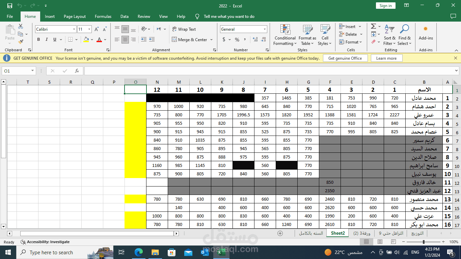Click the Sign in button

coord(385,6)
